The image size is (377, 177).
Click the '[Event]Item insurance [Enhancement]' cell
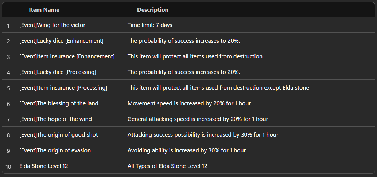(69, 56)
